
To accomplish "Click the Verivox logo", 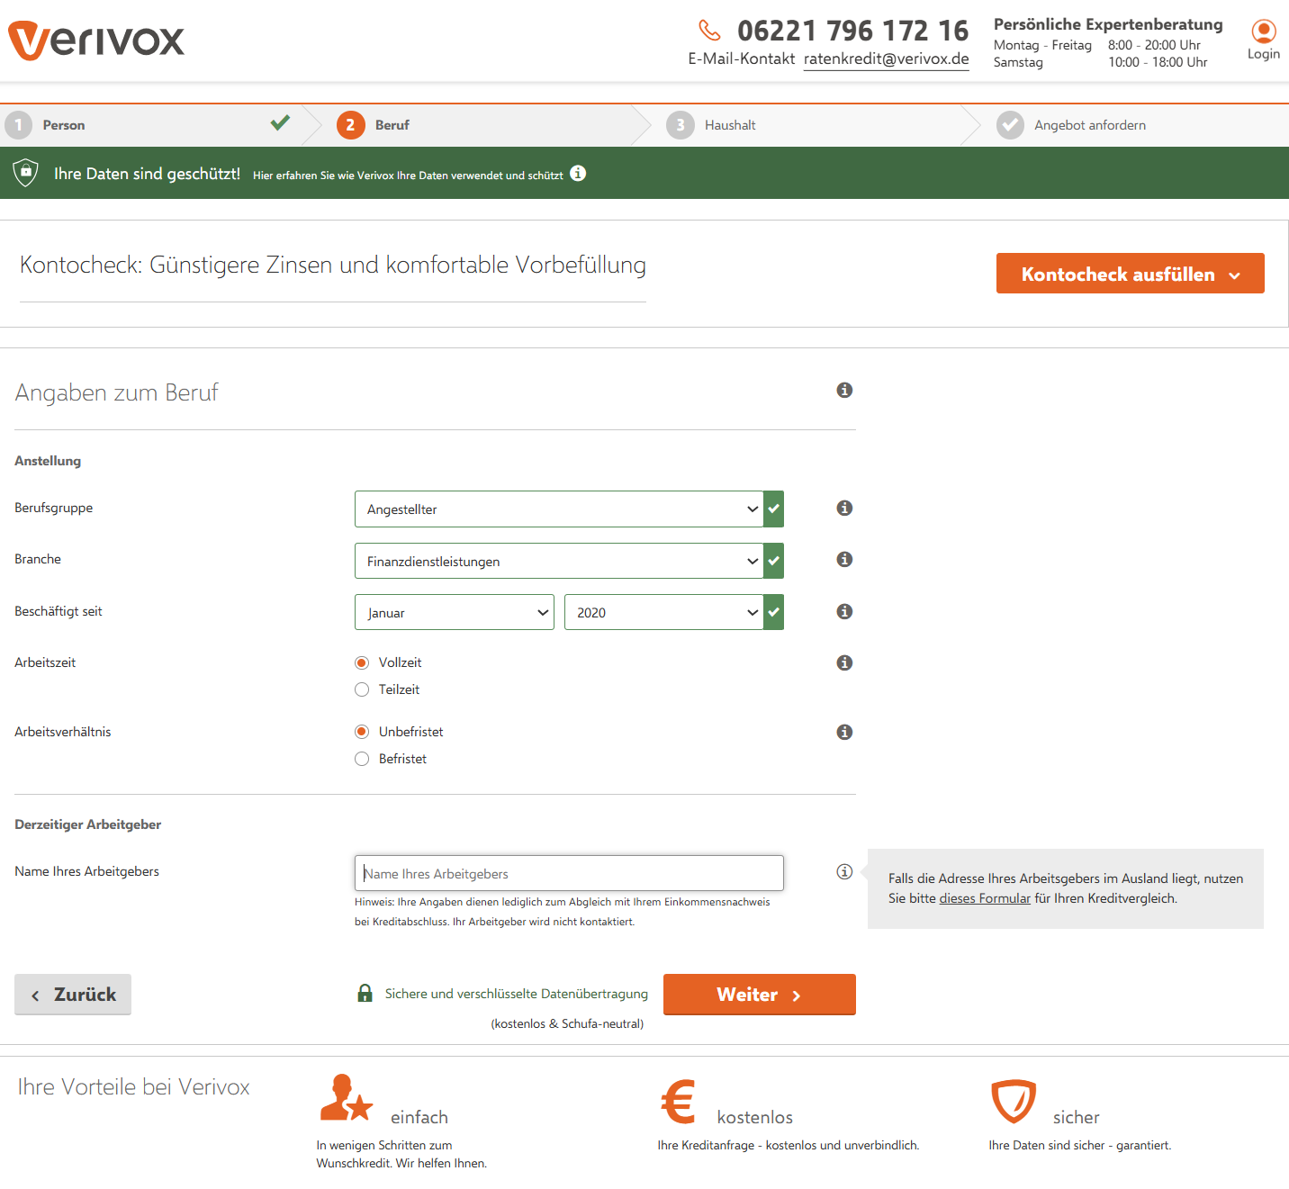I will point(96,41).
